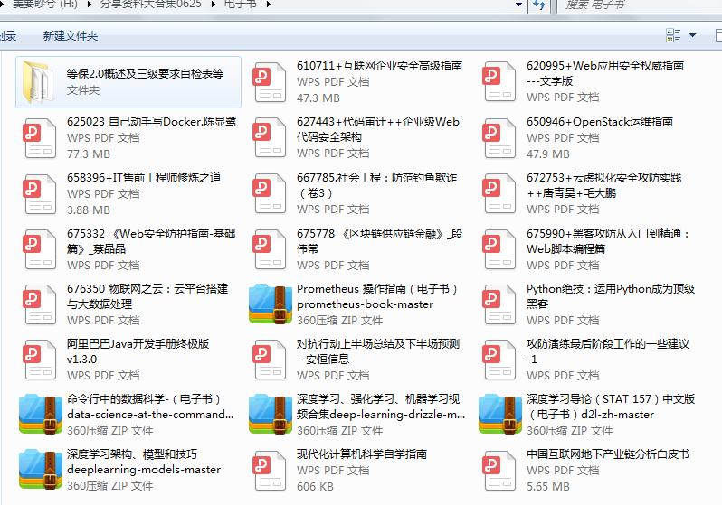Click size label 47.3 MB
The image size is (722, 505).
(318, 98)
